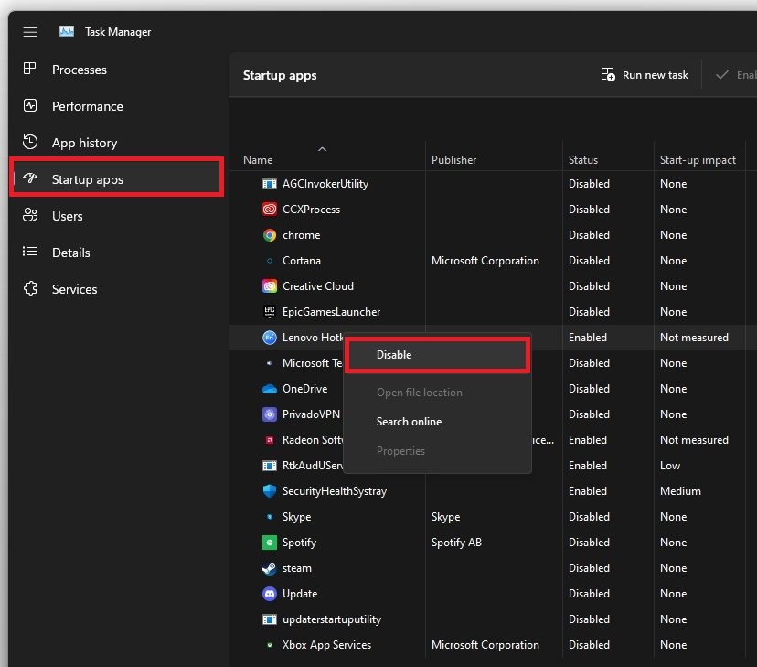Sort by the Status column header
Viewport: 757px width, 667px height.
coord(582,160)
